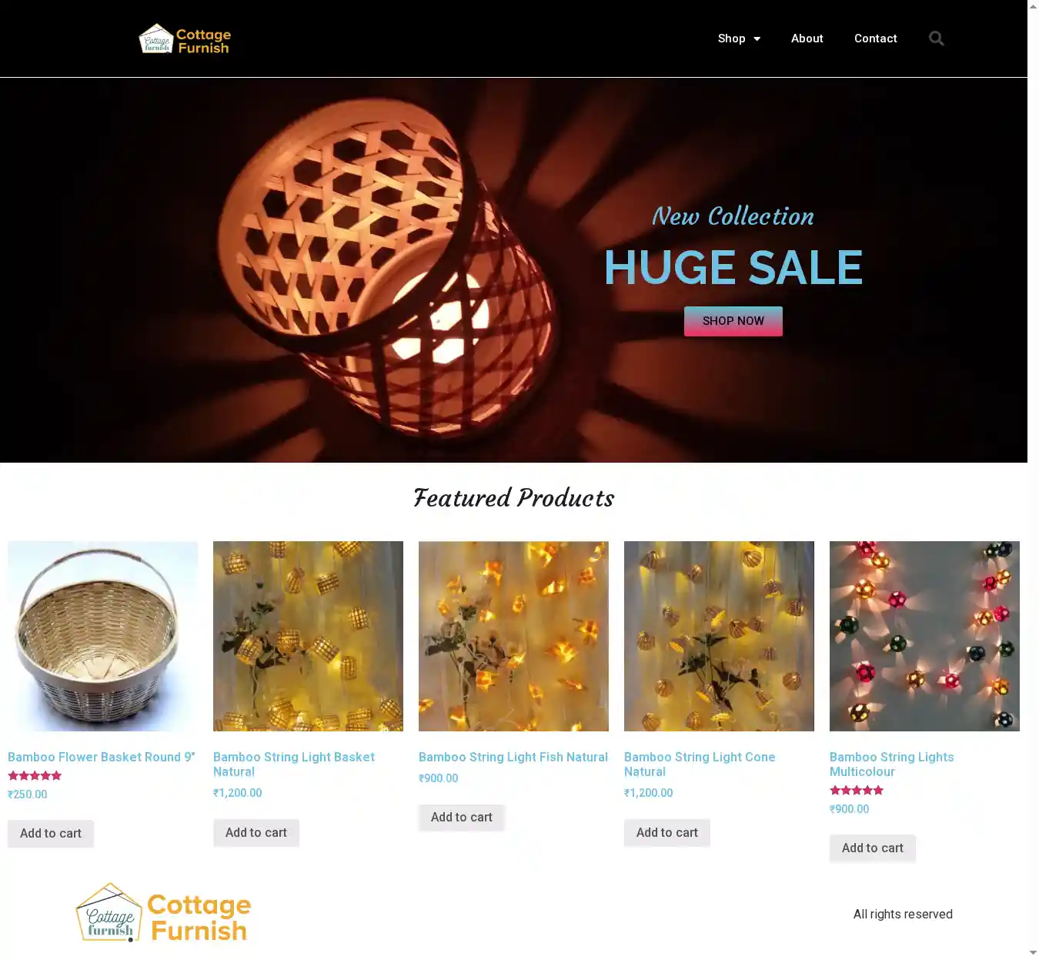Open the search magnifier icon
The height and width of the screenshot is (960, 1039).
936,38
